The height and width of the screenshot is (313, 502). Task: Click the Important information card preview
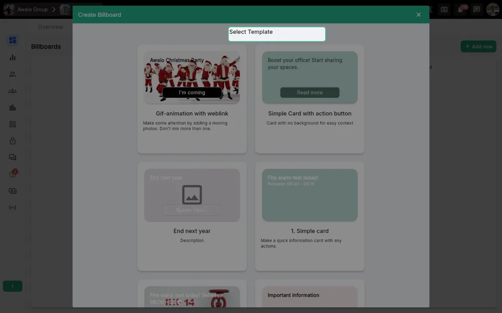click(x=310, y=297)
